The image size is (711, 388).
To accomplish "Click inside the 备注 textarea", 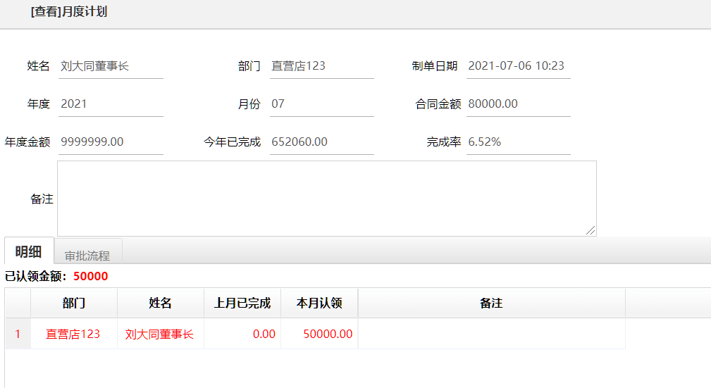I will [326, 198].
